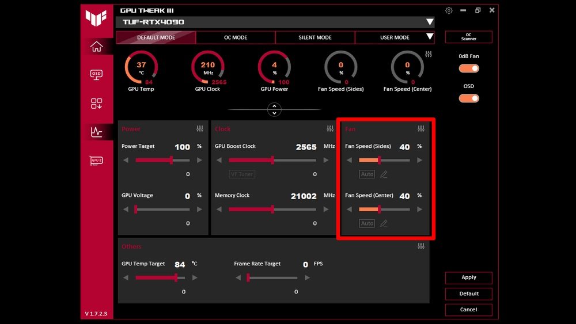Open the User Mode profile dropdown arrow
Viewport: 576px width, 324px height.
[429, 37]
